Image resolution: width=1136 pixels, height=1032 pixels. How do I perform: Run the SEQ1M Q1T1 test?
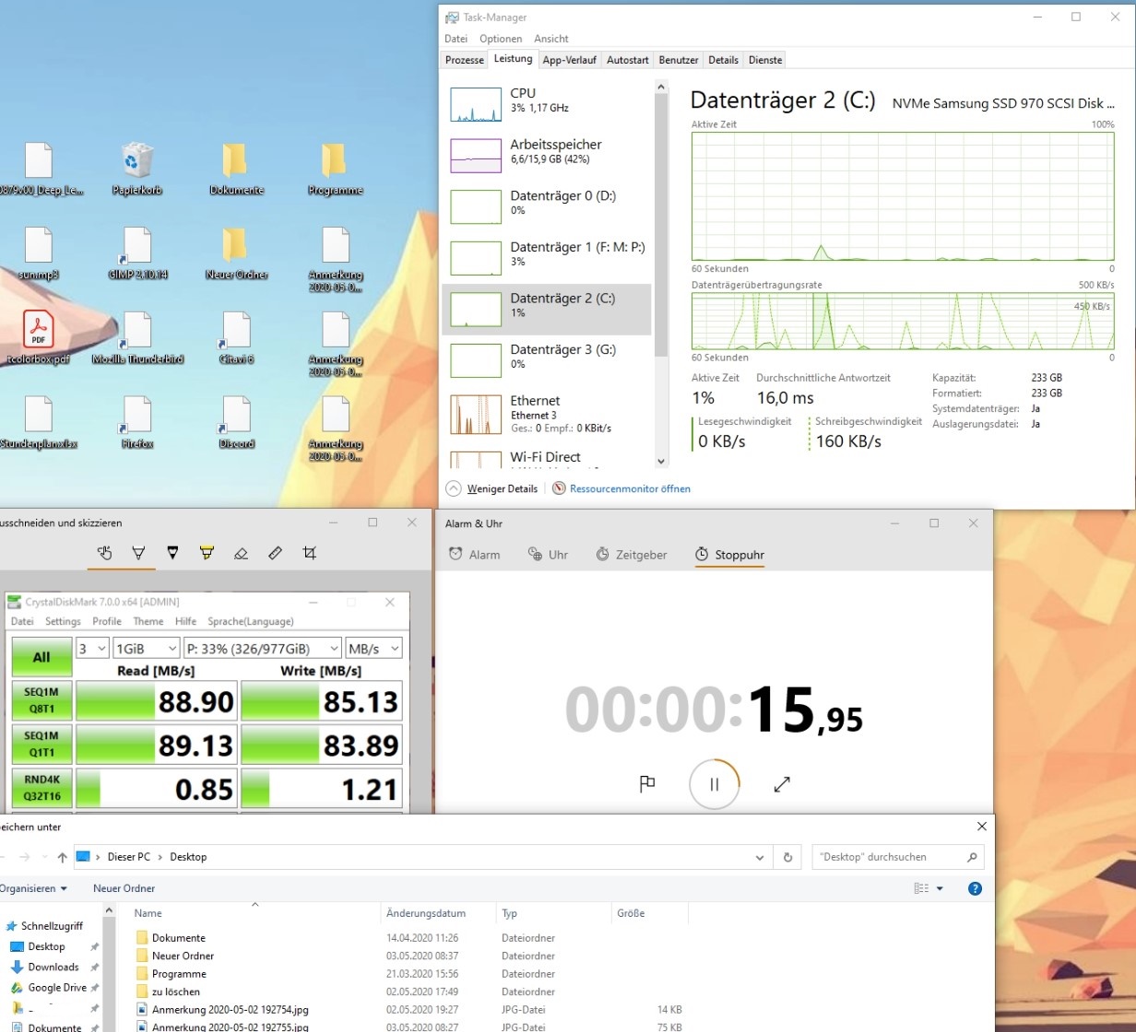point(41,745)
